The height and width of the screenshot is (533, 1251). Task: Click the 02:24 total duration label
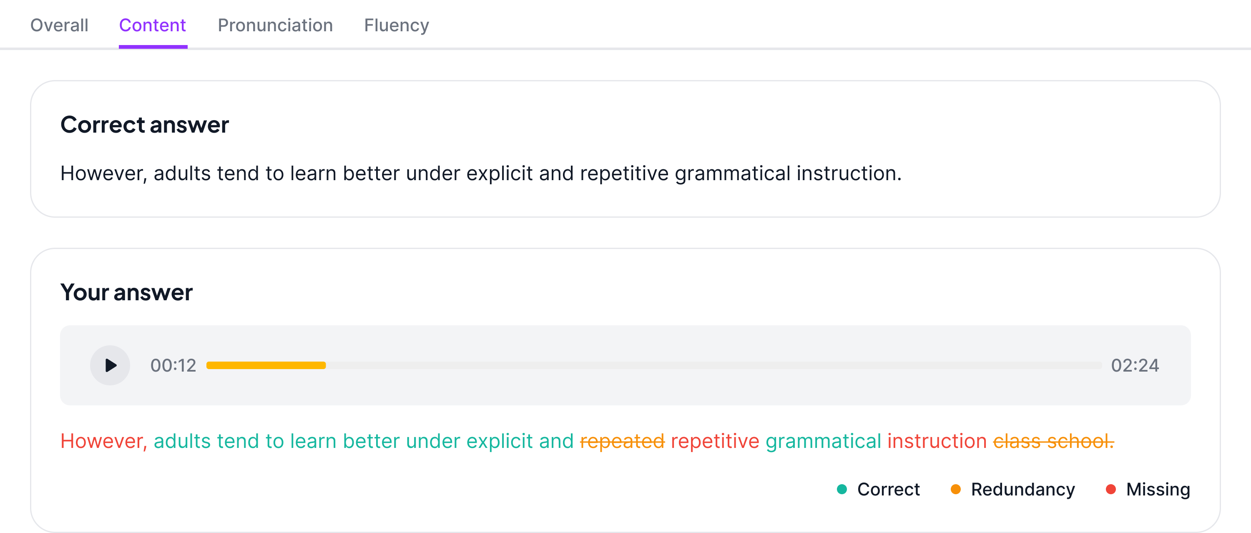point(1135,365)
